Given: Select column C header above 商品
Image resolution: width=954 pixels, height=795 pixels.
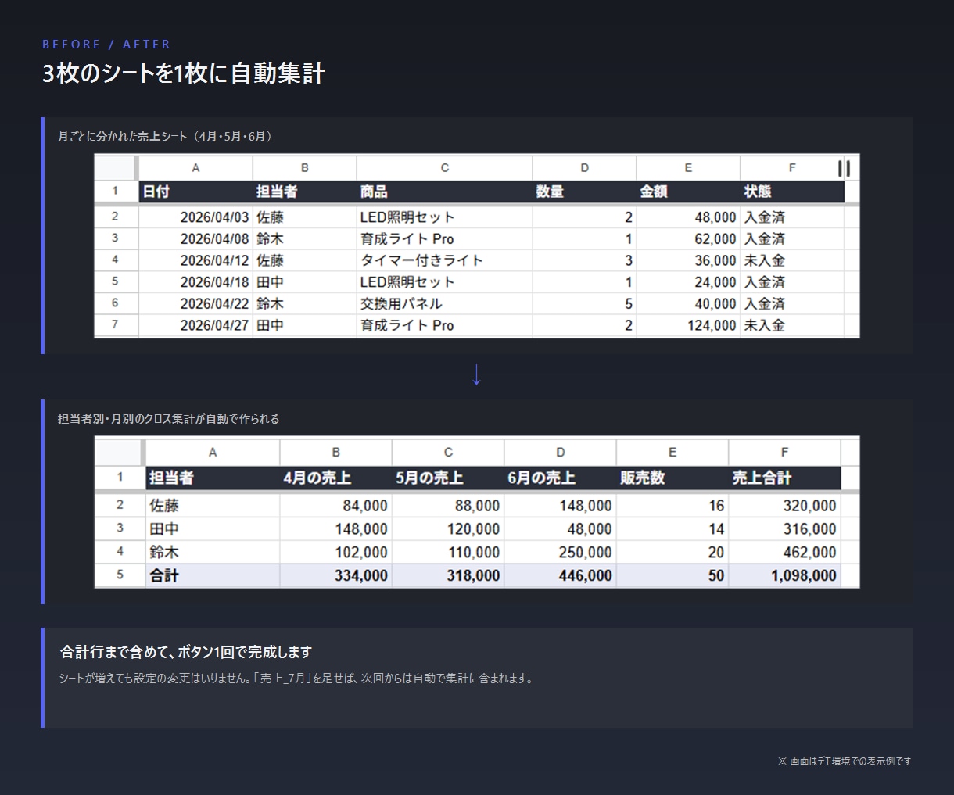Looking at the screenshot, I should click(x=444, y=168).
